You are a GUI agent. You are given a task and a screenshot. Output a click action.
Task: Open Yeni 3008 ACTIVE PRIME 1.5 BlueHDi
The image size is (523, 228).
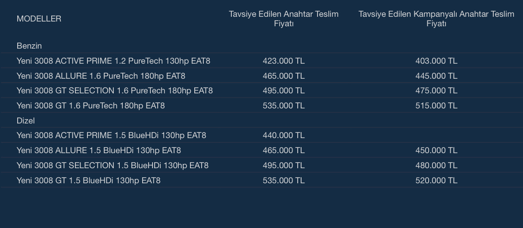111,135
